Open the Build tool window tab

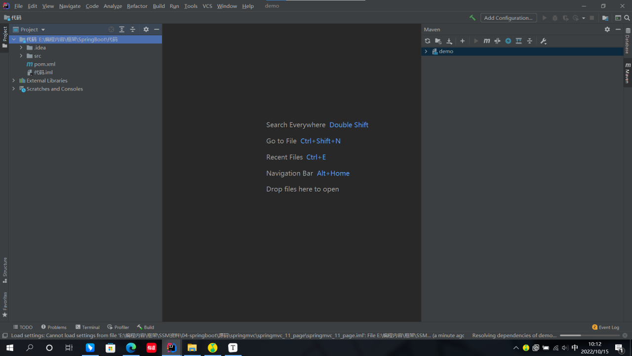pyautogui.click(x=146, y=327)
